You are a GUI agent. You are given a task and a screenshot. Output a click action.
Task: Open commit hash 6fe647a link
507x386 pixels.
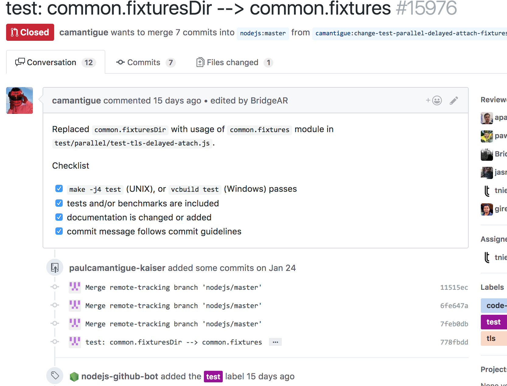[x=454, y=306]
